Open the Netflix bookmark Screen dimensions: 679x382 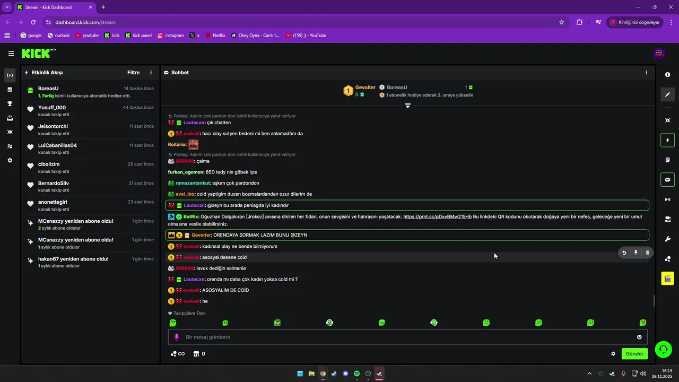pyautogui.click(x=215, y=36)
